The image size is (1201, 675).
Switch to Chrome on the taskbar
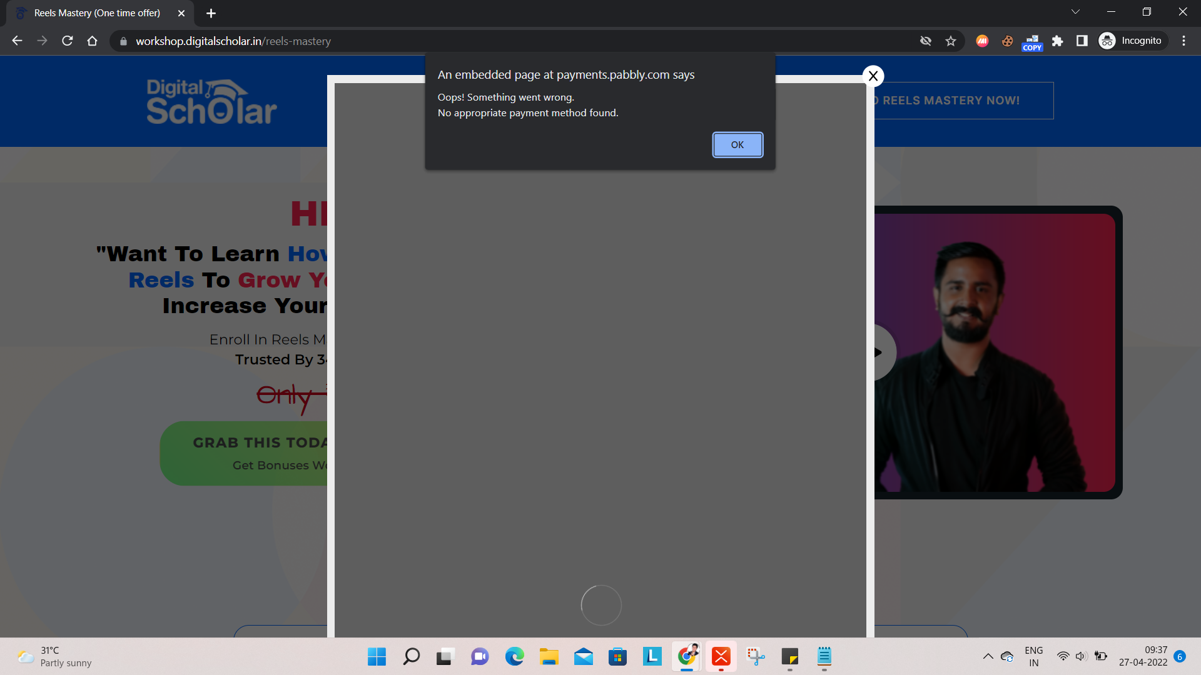(687, 657)
